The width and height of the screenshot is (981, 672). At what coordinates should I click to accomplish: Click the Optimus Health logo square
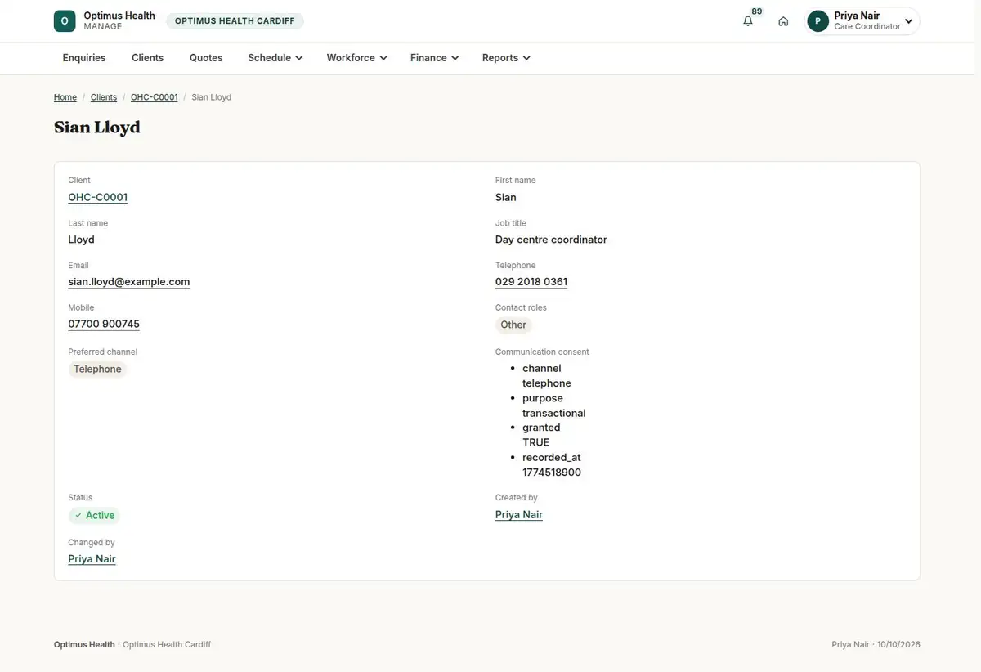[x=65, y=21]
